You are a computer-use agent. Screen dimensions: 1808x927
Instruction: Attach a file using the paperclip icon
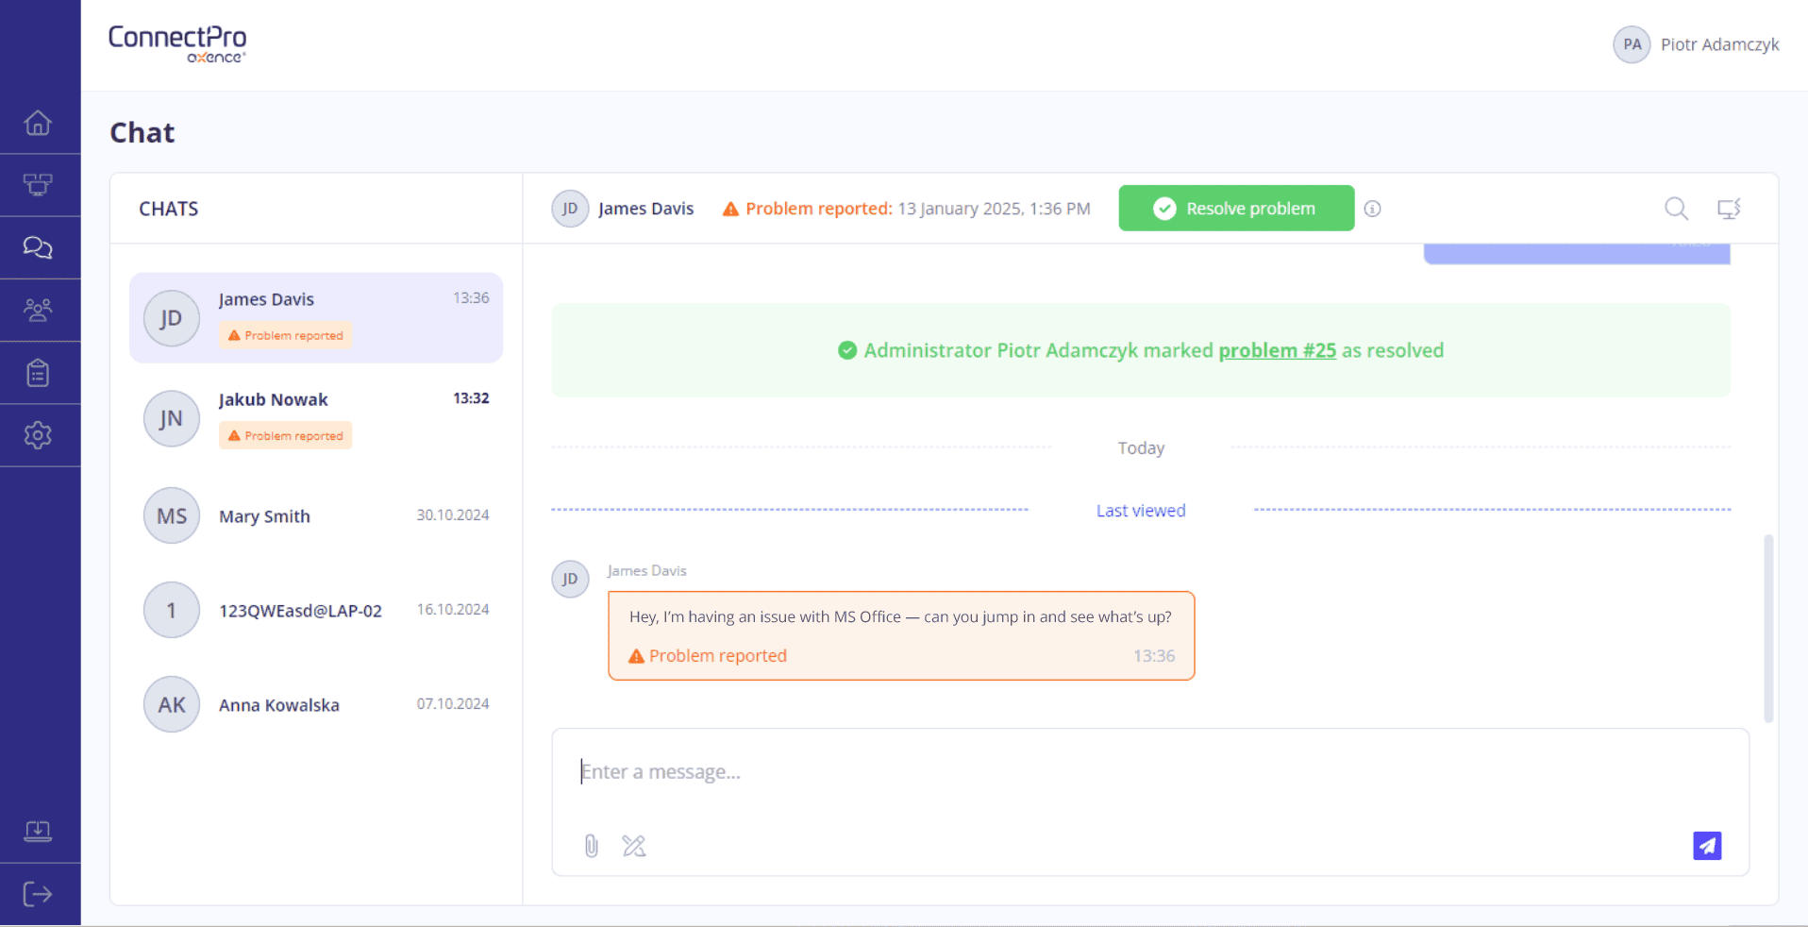click(x=591, y=846)
